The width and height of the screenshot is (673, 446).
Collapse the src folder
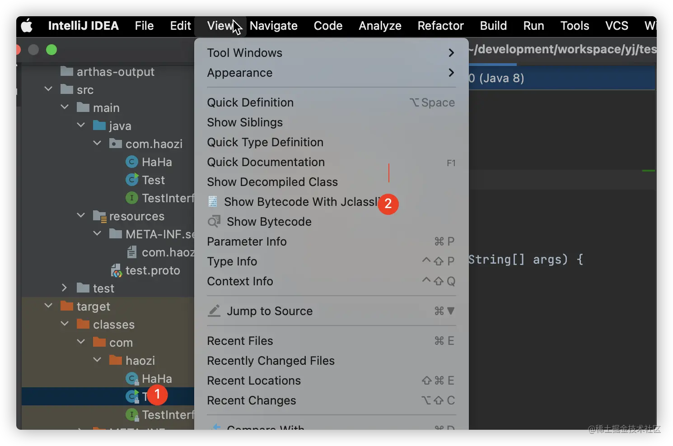pyautogui.click(x=48, y=89)
